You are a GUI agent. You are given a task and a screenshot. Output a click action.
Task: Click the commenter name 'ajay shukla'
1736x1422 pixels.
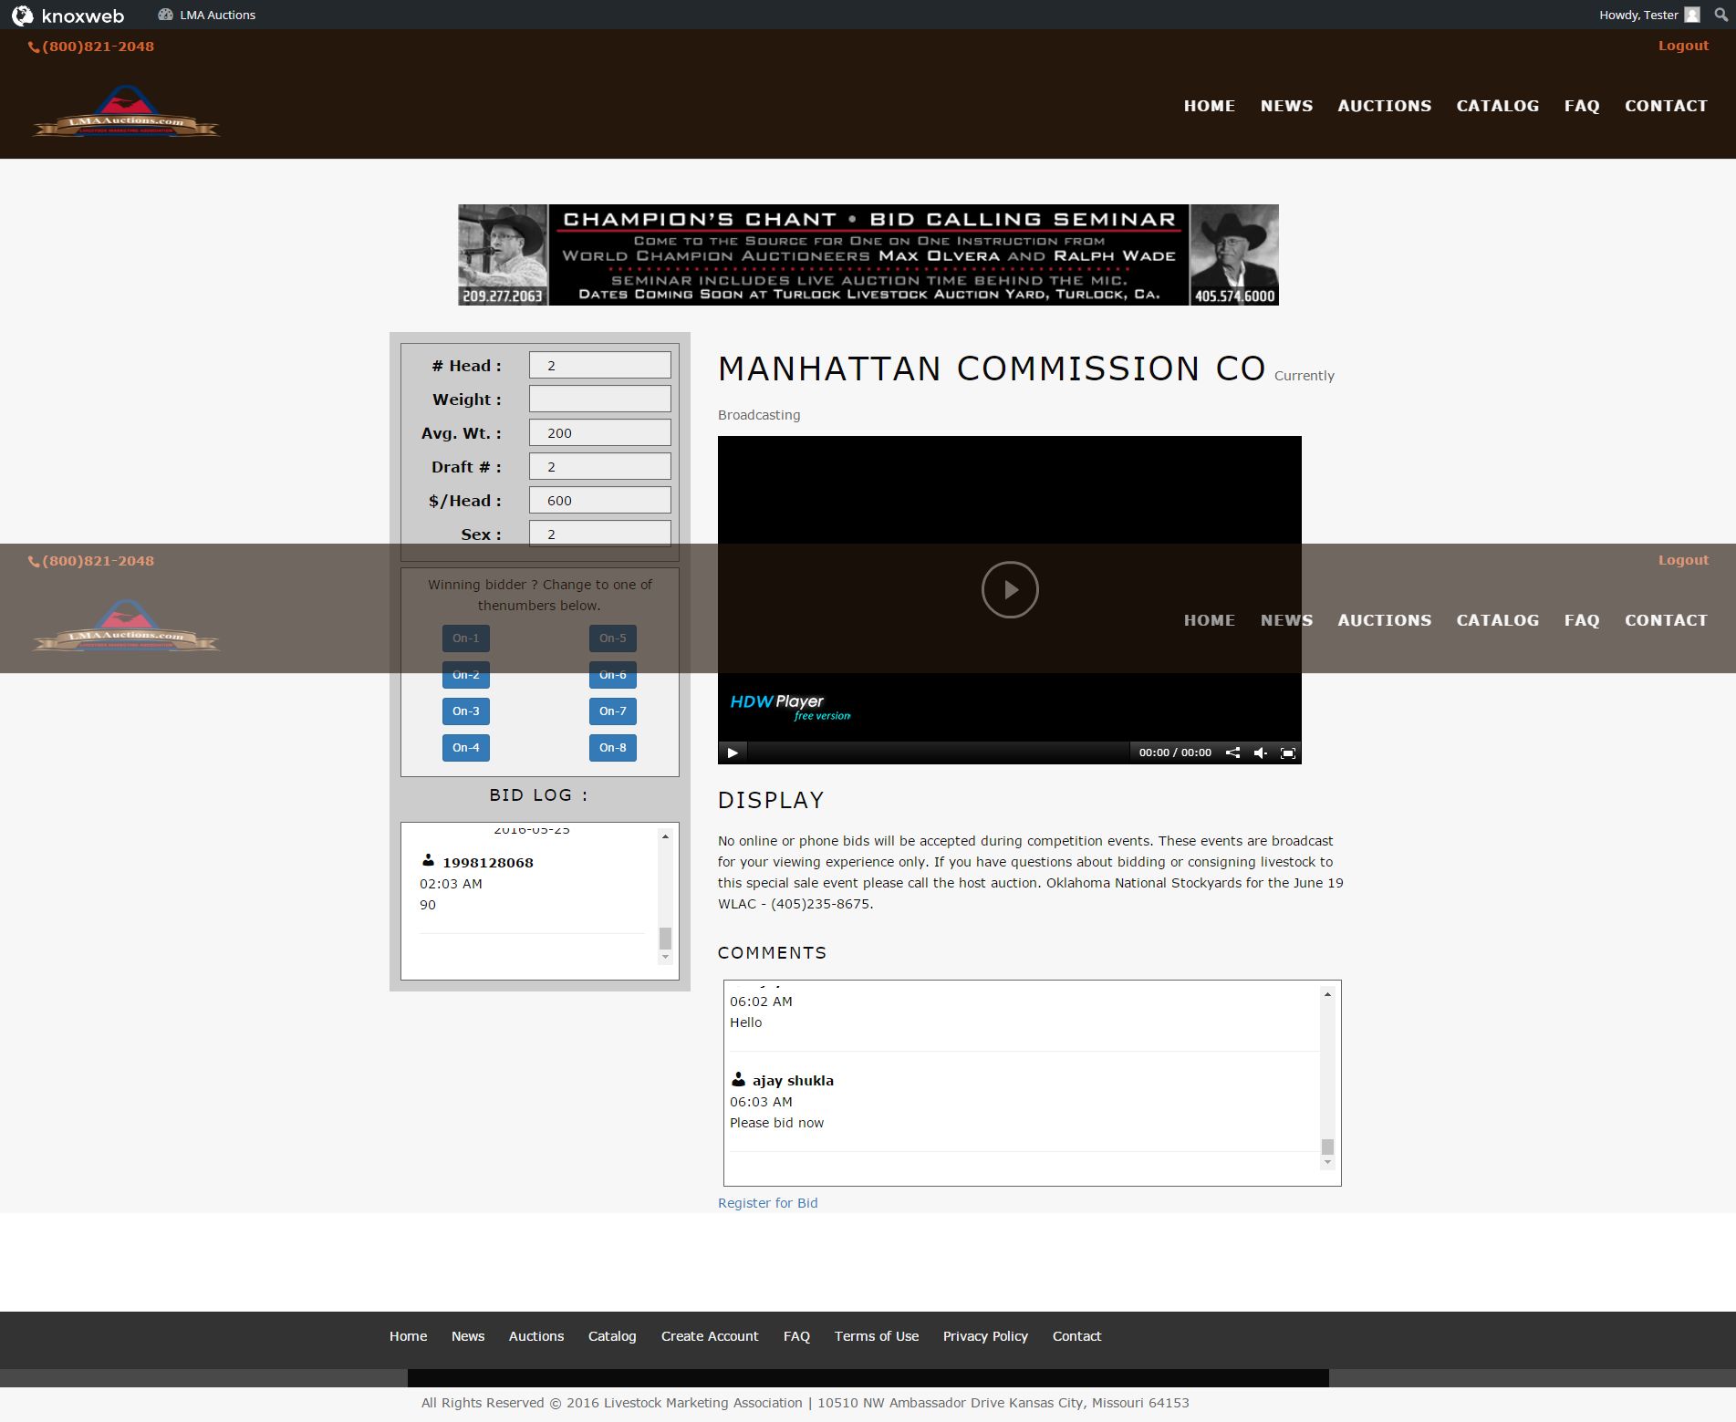click(793, 1081)
